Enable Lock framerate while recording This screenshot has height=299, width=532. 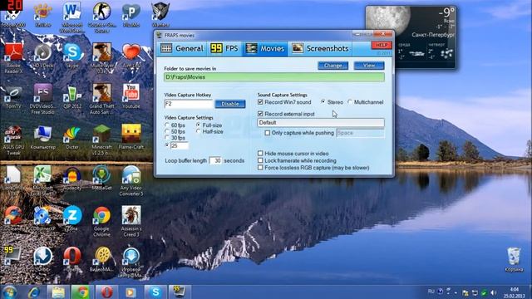[260, 160]
